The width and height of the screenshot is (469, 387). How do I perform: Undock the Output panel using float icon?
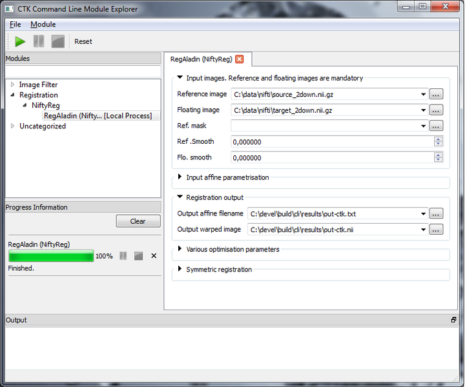click(453, 320)
